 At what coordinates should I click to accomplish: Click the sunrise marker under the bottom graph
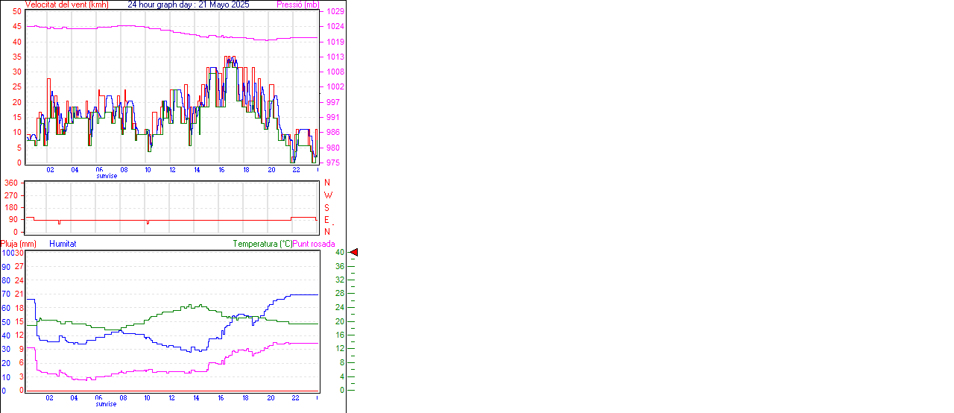point(107,404)
